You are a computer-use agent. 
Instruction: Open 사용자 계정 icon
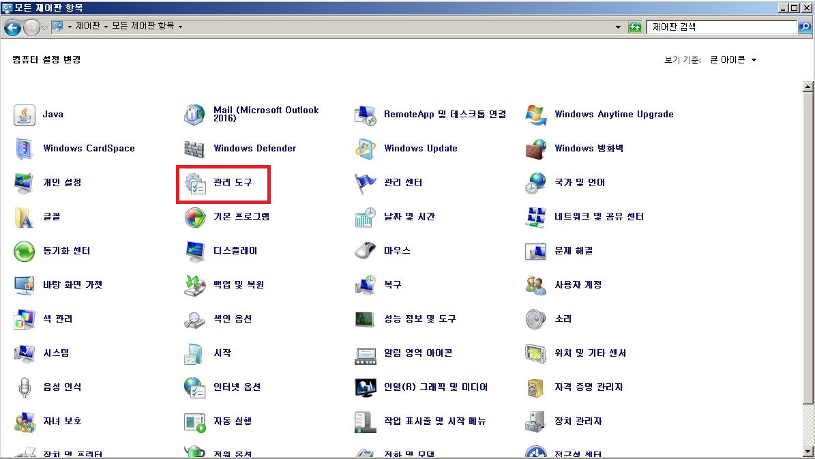[x=535, y=285]
